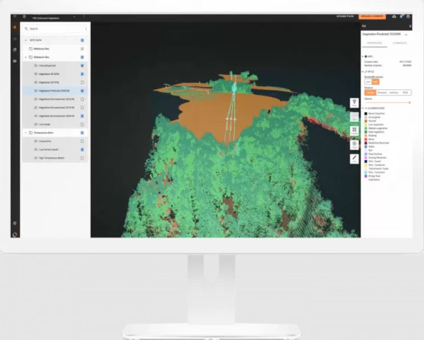Click the Upload Files button
Viewport: 424px width, 340px height.
343,17
